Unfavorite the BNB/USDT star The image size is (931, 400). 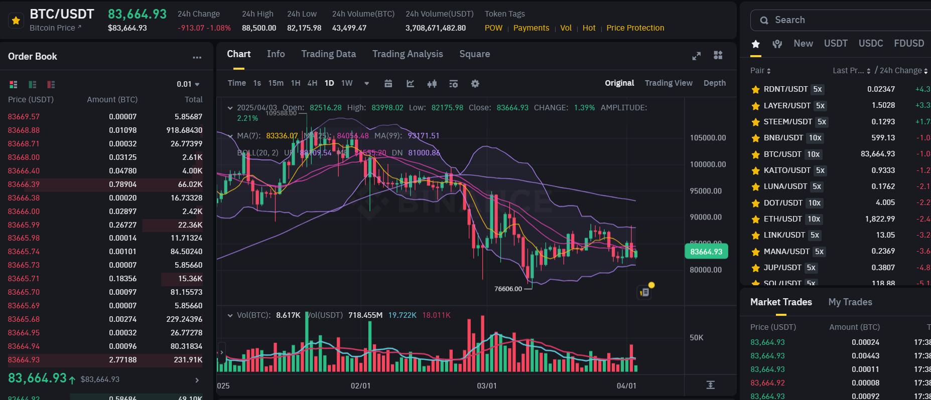pos(755,138)
